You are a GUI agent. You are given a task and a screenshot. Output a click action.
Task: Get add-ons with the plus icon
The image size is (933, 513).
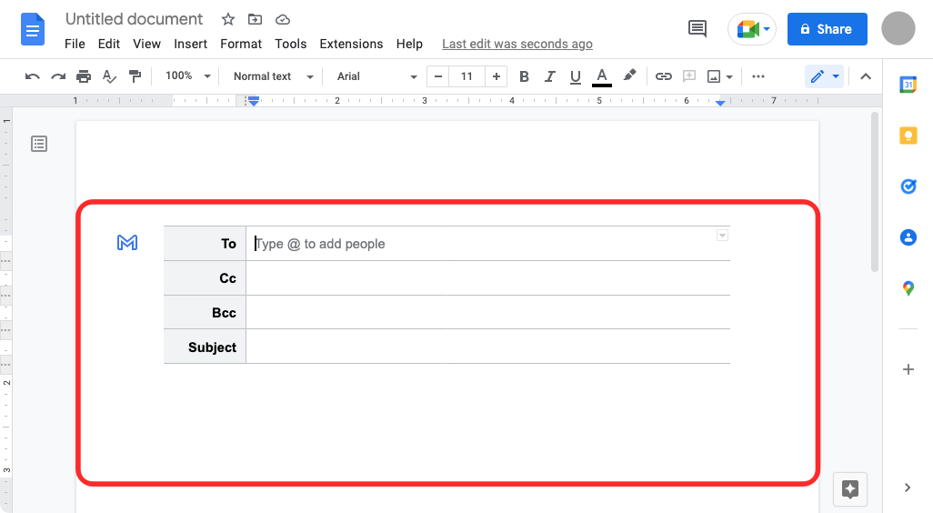coord(908,369)
